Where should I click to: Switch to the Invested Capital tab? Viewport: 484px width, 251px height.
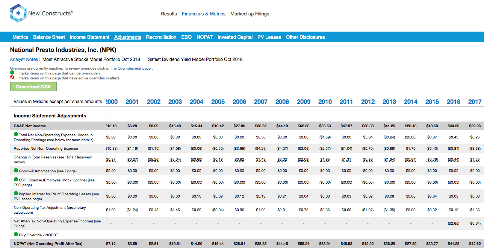pos(235,37)
